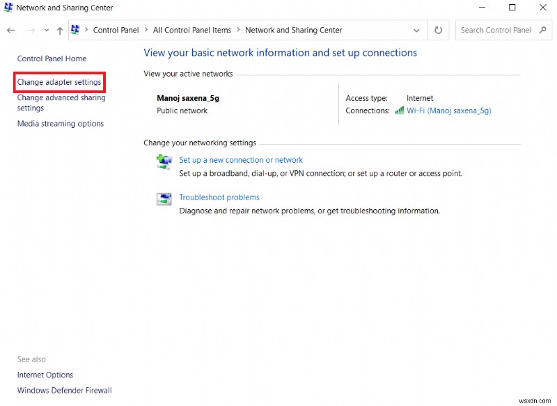Image resolution: width=557 pixels, height=406 pixels.
Task: Maximize the Network and Sharing Center window
Action: 512,8
